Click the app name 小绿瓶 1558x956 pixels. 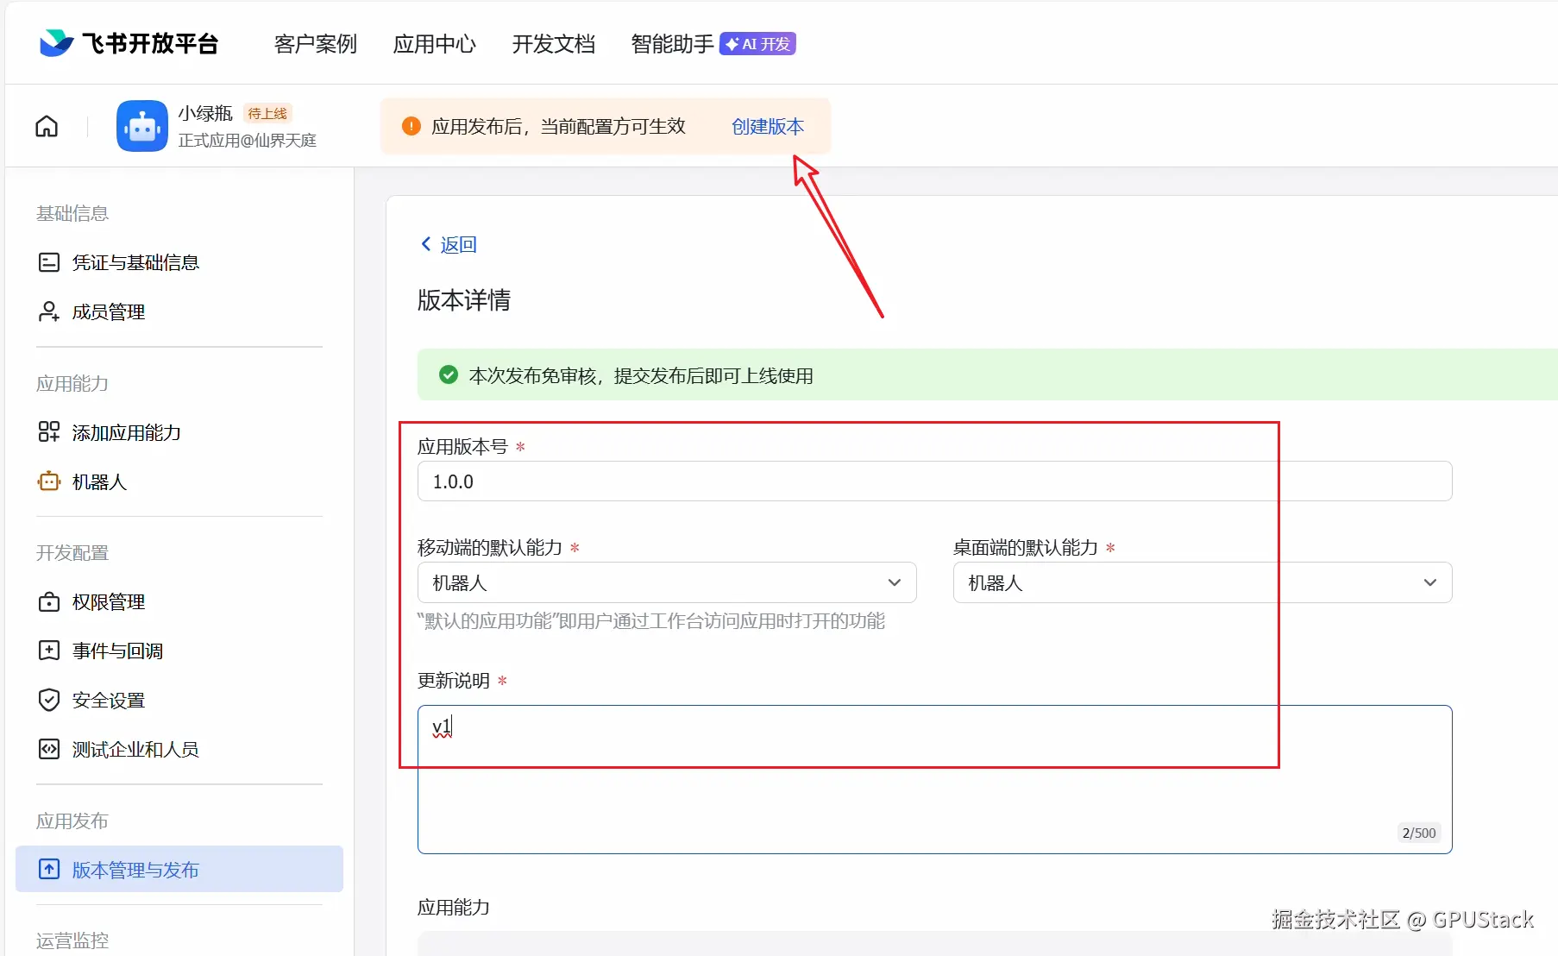205,113
